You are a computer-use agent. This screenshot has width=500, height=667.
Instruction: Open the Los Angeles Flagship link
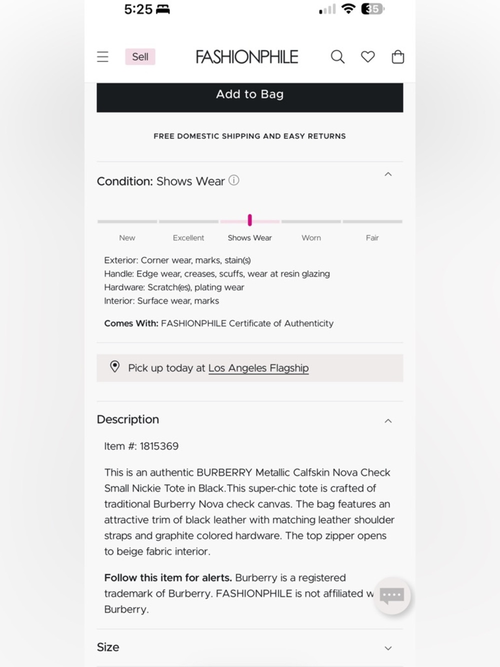point(258,368)
